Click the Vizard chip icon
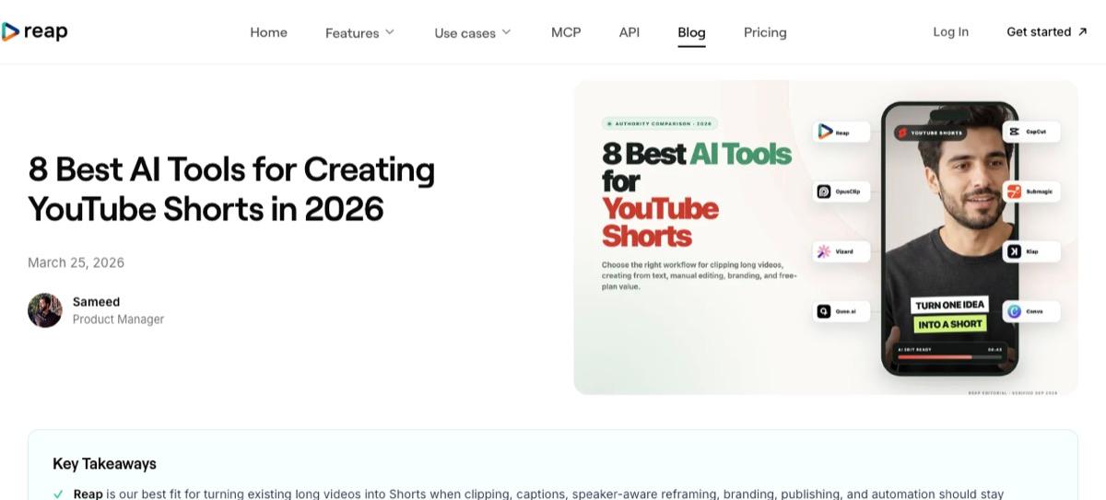The image size is (1106, 500). point(824,251)
